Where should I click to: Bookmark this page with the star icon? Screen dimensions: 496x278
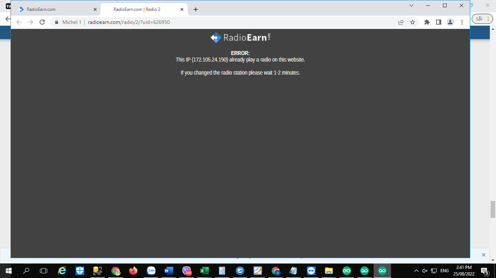(412, 22)
